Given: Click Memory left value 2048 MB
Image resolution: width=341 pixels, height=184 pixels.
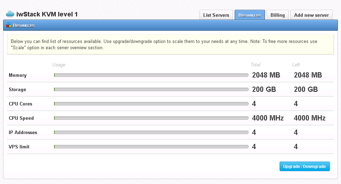Looking at the screenshot, I should pyautogui.click(x=308, y=75).
